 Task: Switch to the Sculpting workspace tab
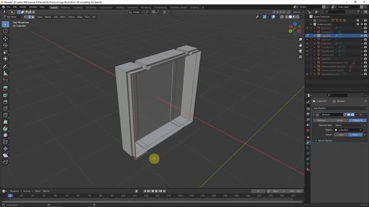(x=78, y=7)
